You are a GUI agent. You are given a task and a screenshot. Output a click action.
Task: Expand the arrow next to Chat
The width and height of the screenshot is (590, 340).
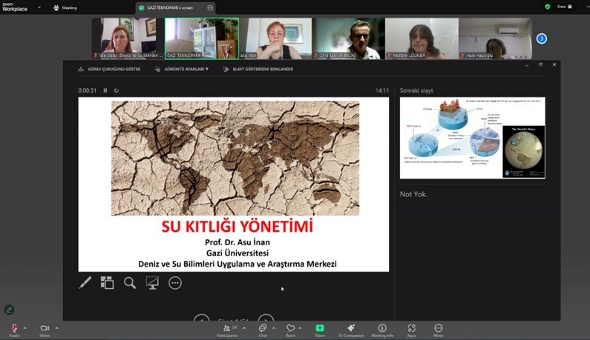(x=274, y=328)
